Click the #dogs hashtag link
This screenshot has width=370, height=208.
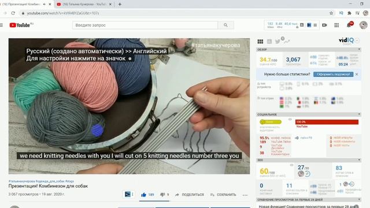tap(69, 181)
